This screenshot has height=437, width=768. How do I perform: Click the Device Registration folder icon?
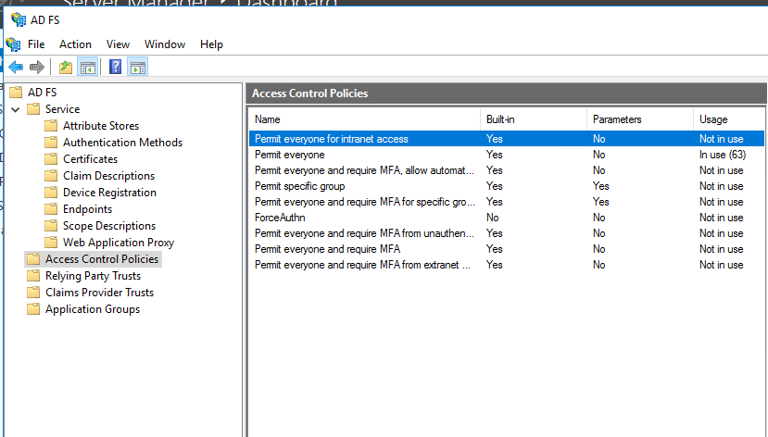click(51, 193)
